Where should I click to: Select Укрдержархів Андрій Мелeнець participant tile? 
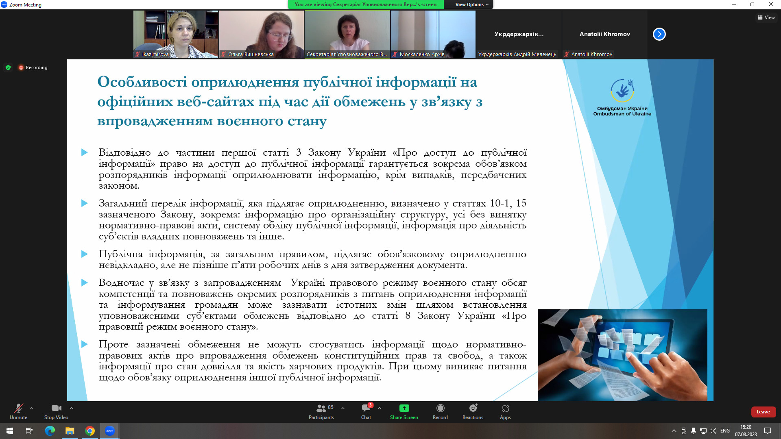tap(519, 34)
